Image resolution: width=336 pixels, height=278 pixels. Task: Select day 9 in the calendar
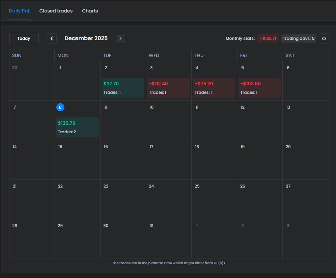click(x=106, y=107)
